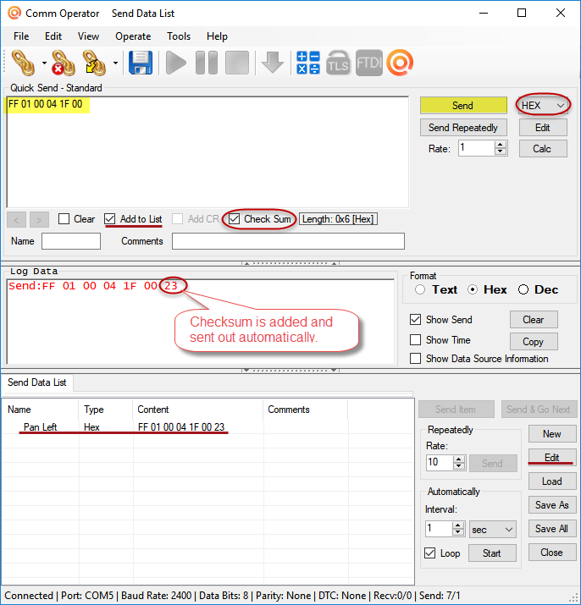Select the Text format radio button
Screen dimensions: 581x605
pyautogui.click(x=420, y=289)
